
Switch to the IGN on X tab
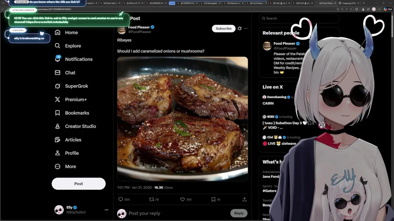[x=134, y=3]
